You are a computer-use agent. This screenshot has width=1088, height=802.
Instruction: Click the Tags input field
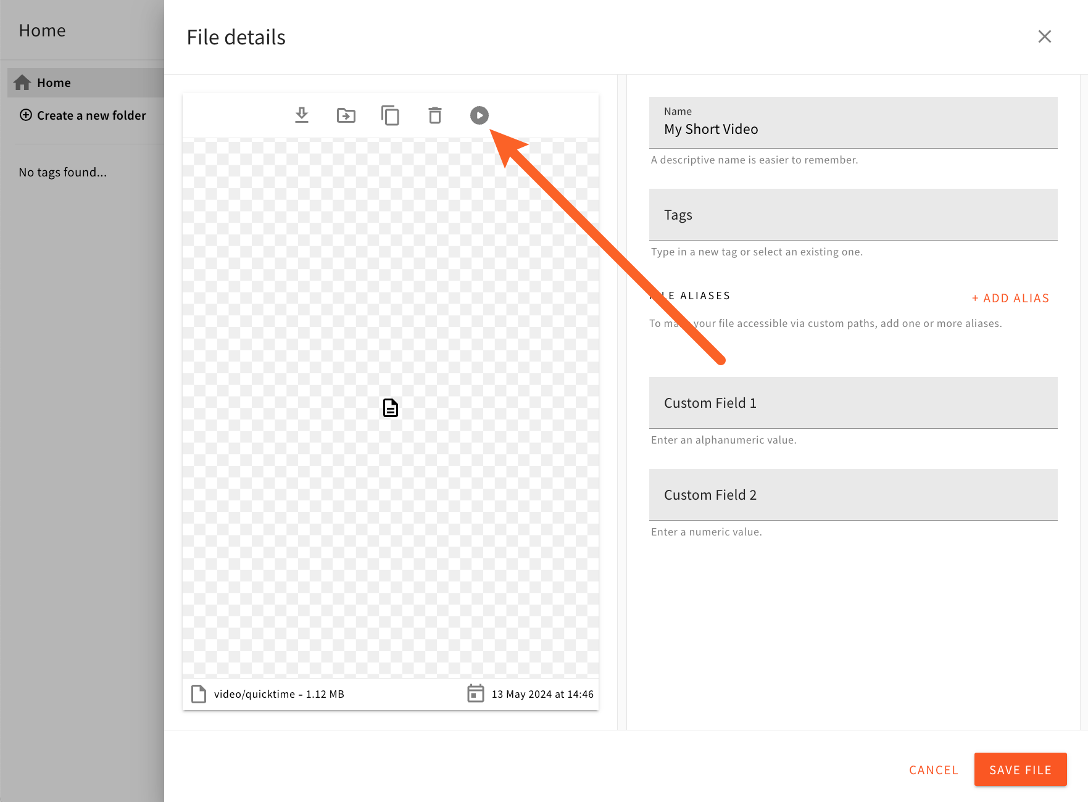(x=853, y=215)
